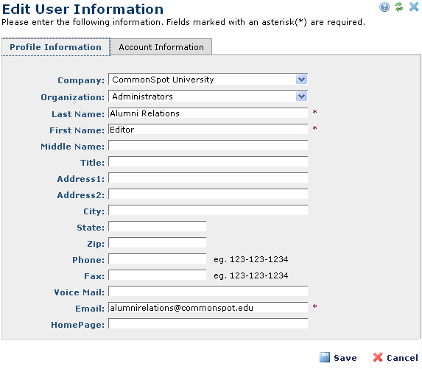Image resolution: width=422 pixels, height=369 pixels.
Task: Focus the Last Name field
Action: click(x=208, y=113)
